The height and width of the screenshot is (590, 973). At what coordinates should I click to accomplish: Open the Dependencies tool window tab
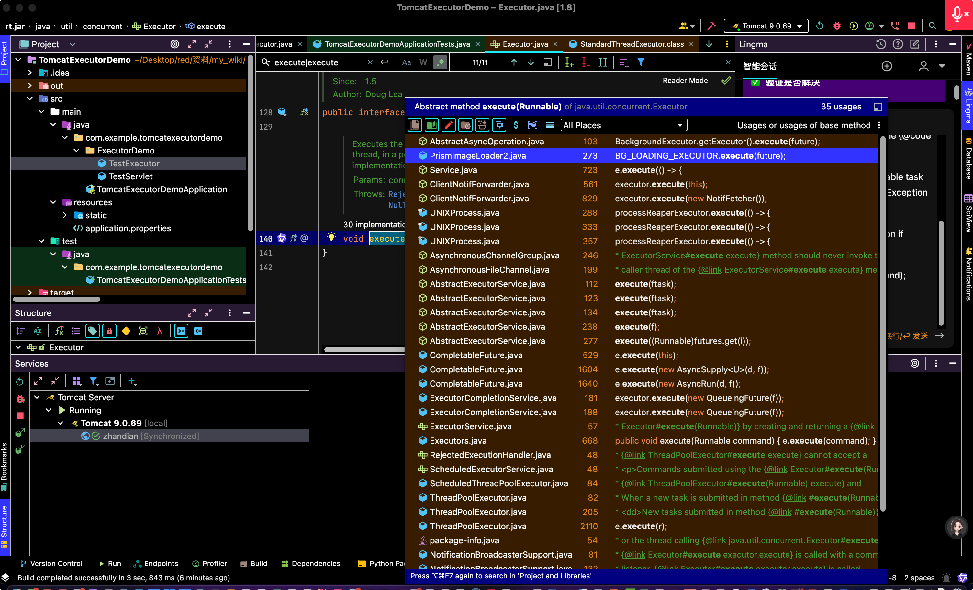point(311,563)
